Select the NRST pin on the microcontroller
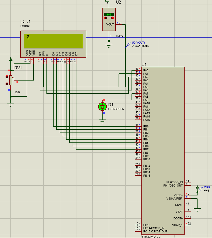212x238 pixels. click(179, 205)
